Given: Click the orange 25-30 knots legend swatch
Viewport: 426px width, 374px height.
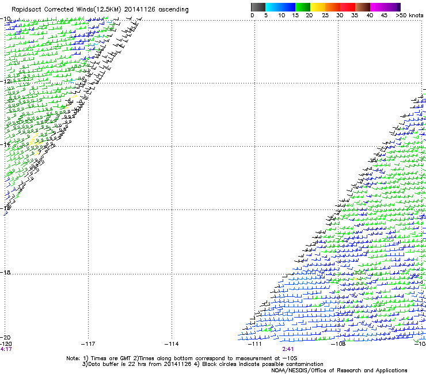Looking at the screenshot, I should coord(333,7).
